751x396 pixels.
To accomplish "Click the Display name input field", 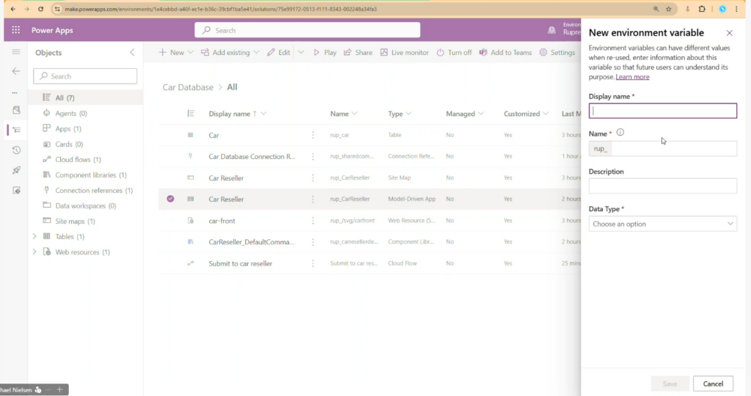I will [662, 111].
